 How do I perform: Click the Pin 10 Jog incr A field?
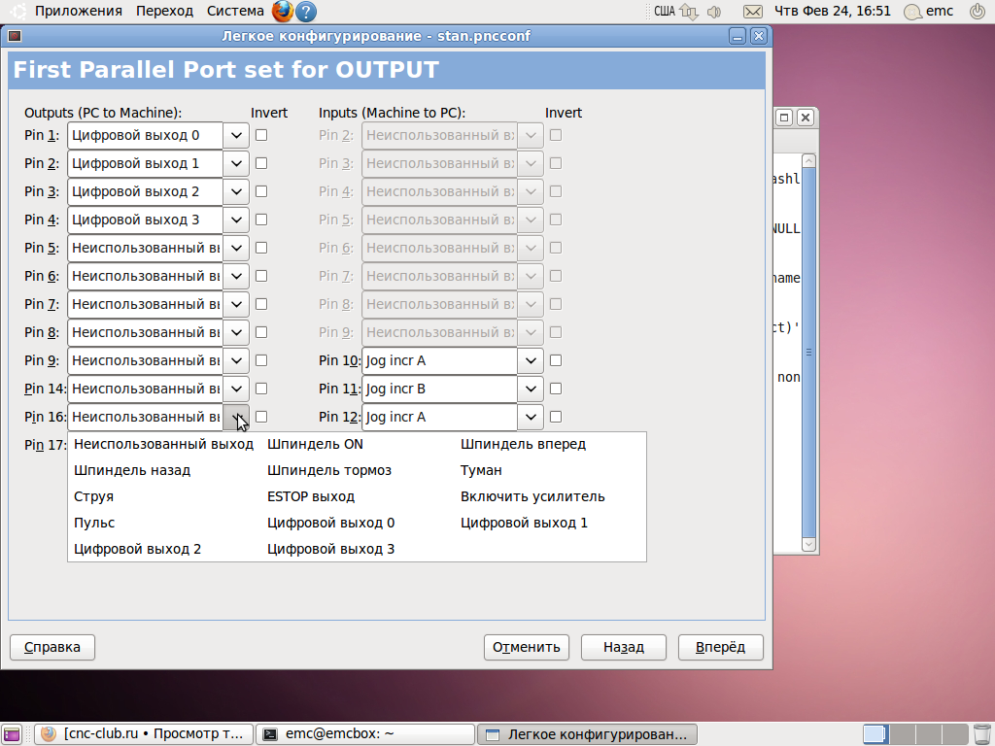tap(440, 360)
